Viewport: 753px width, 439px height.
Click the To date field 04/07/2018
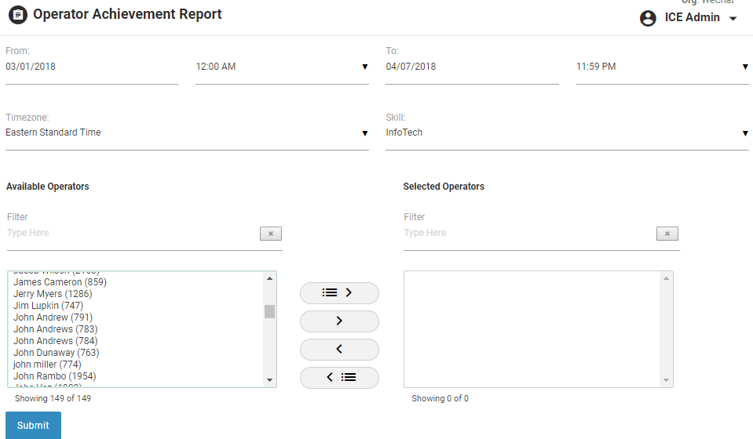coord(471,67)
